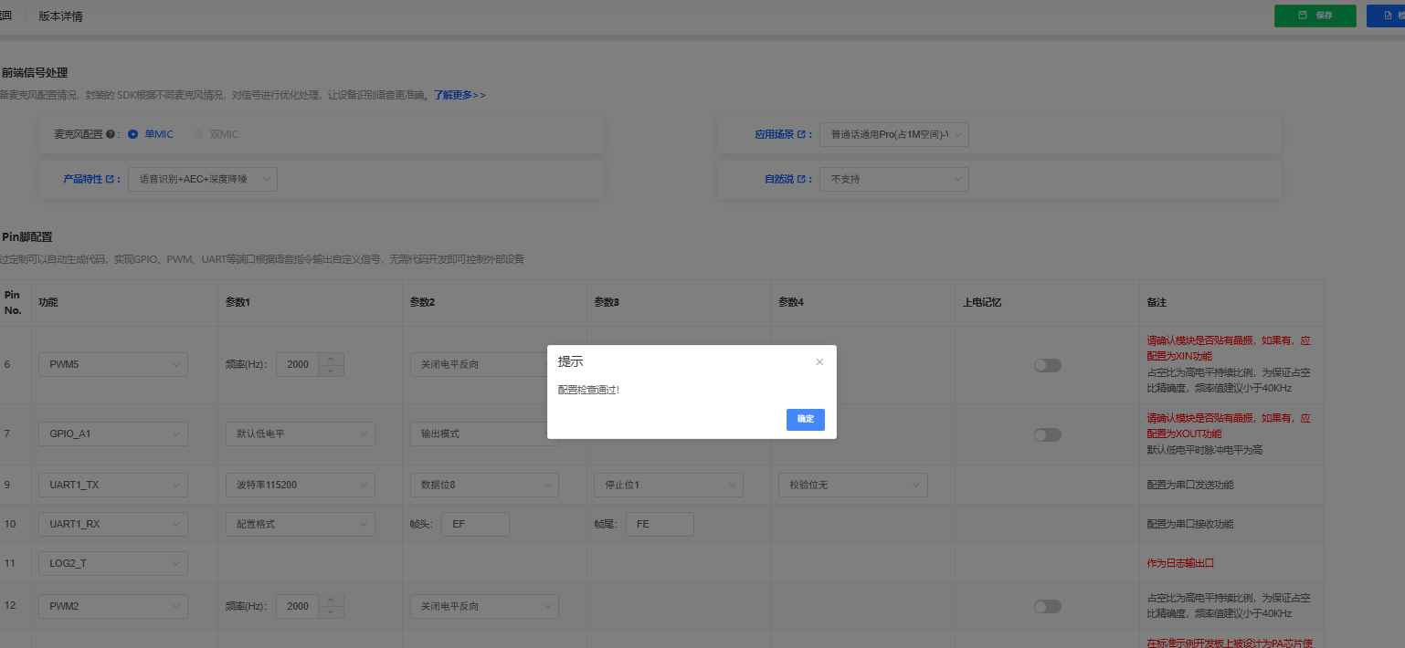Open the 校验位无 dropdown

pos(852,485)
